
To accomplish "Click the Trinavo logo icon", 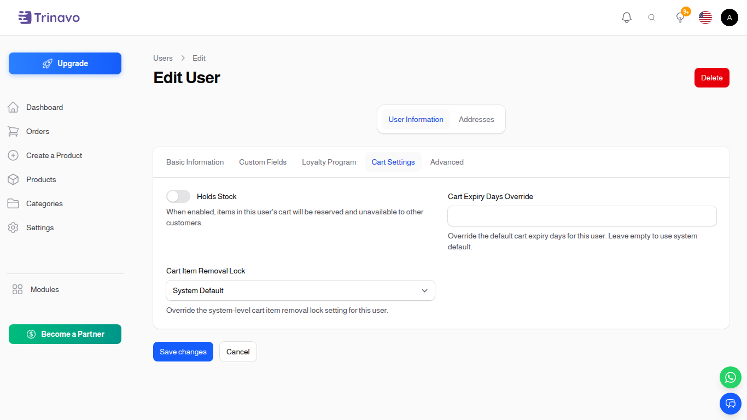I will [x=25, y=17].
